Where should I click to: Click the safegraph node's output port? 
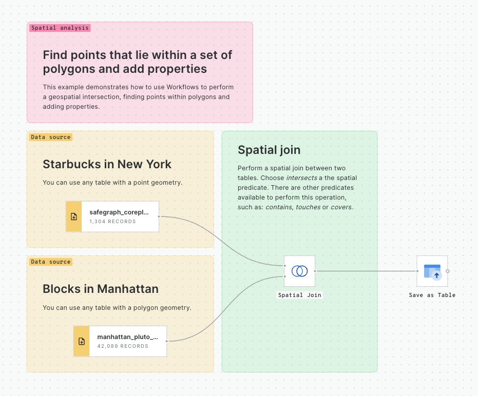[159, 216]
